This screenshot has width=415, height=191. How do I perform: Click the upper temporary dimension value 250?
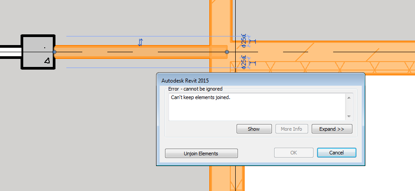pos(244,41)
